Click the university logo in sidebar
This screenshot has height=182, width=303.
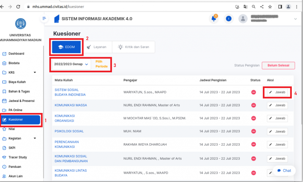(x=20, y=24)
